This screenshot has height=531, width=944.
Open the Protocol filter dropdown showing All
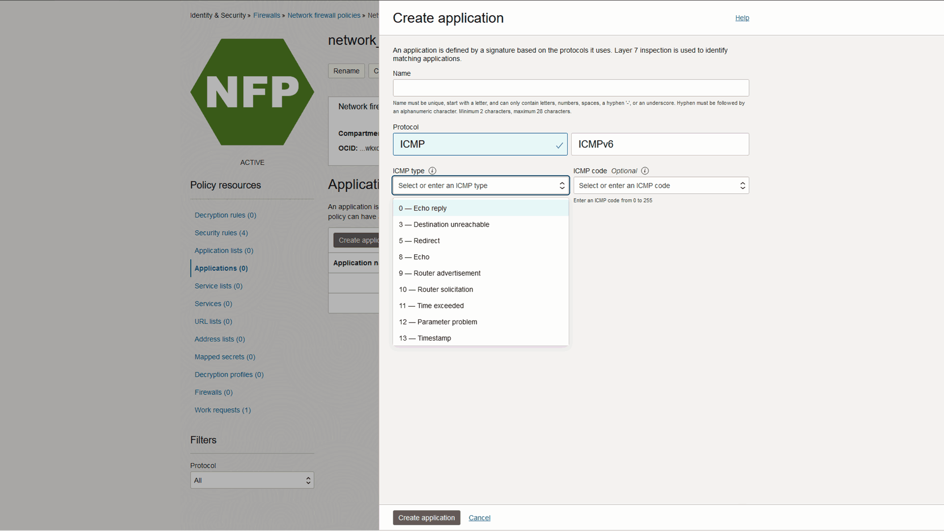[x=252, y=480]
